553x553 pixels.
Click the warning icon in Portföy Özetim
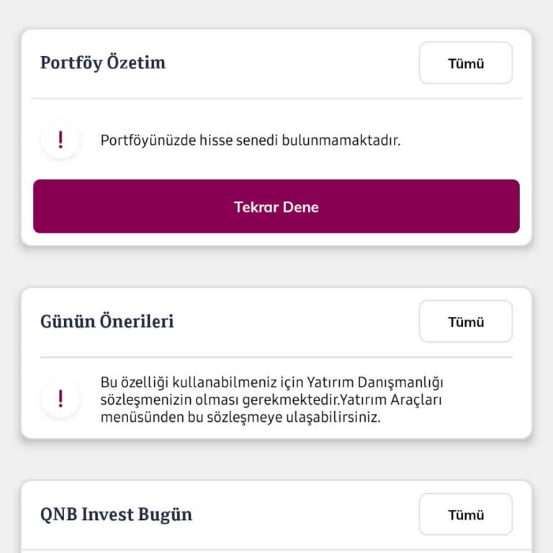(60, 140)
